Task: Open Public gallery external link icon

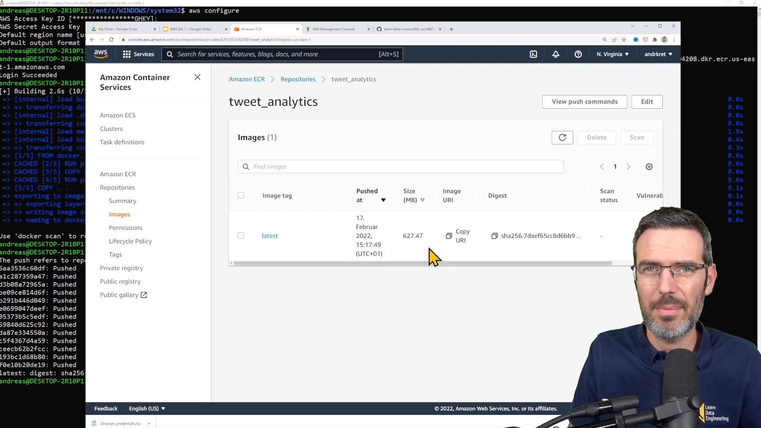Action: pos(144,295)
